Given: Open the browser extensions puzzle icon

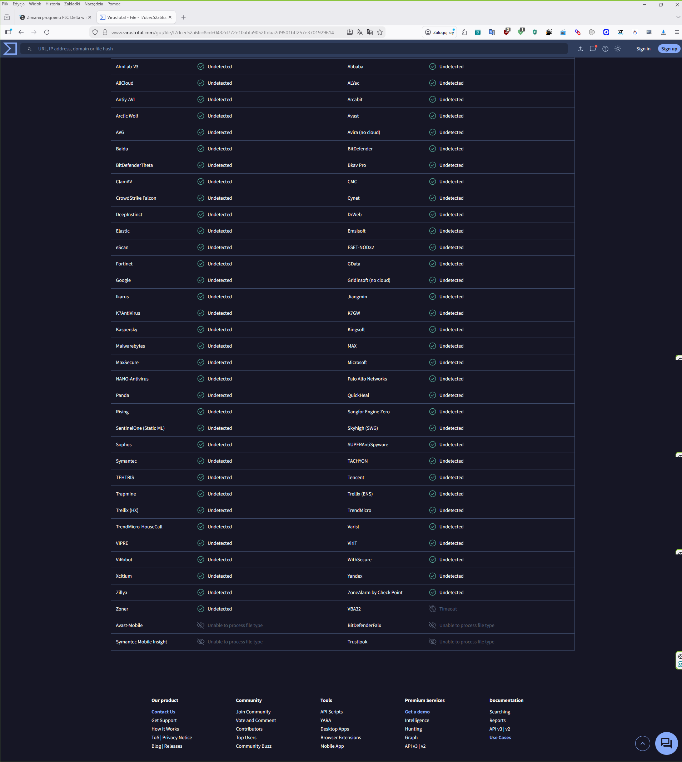Looking at the screenshot, I should pyautogui.click(x=464, y=32).
